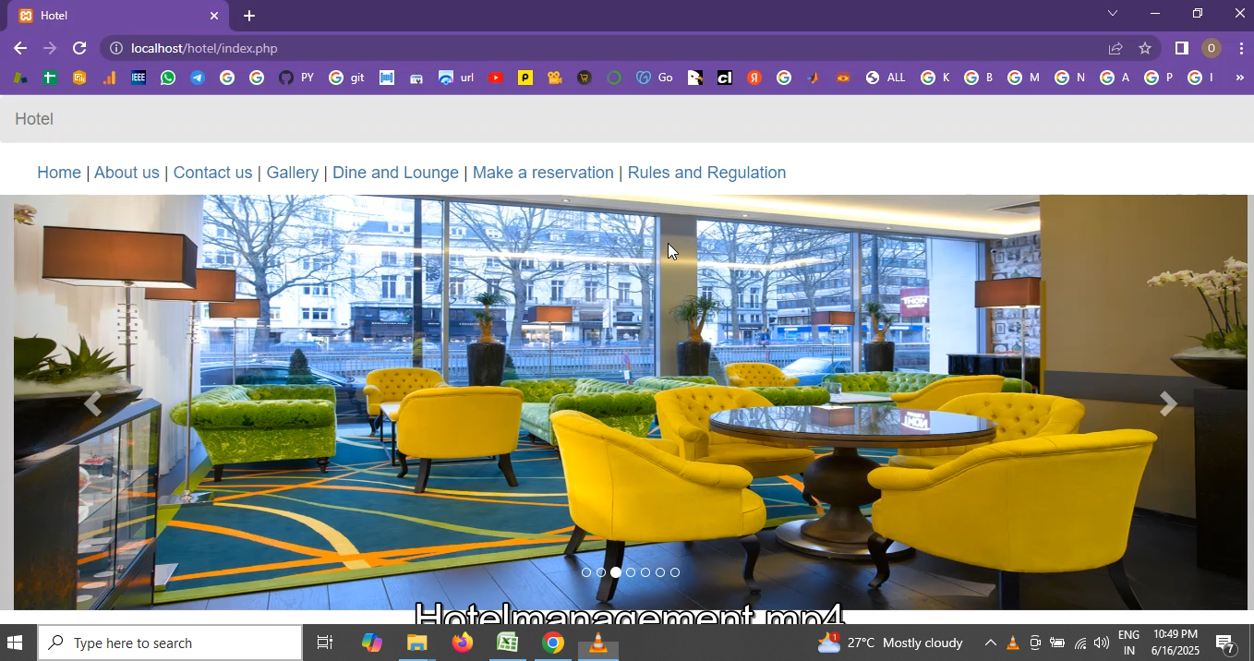The image size is (1254, 661).
Task: Open the clock showing 10:49 PM
Action: click(1175, 643)
